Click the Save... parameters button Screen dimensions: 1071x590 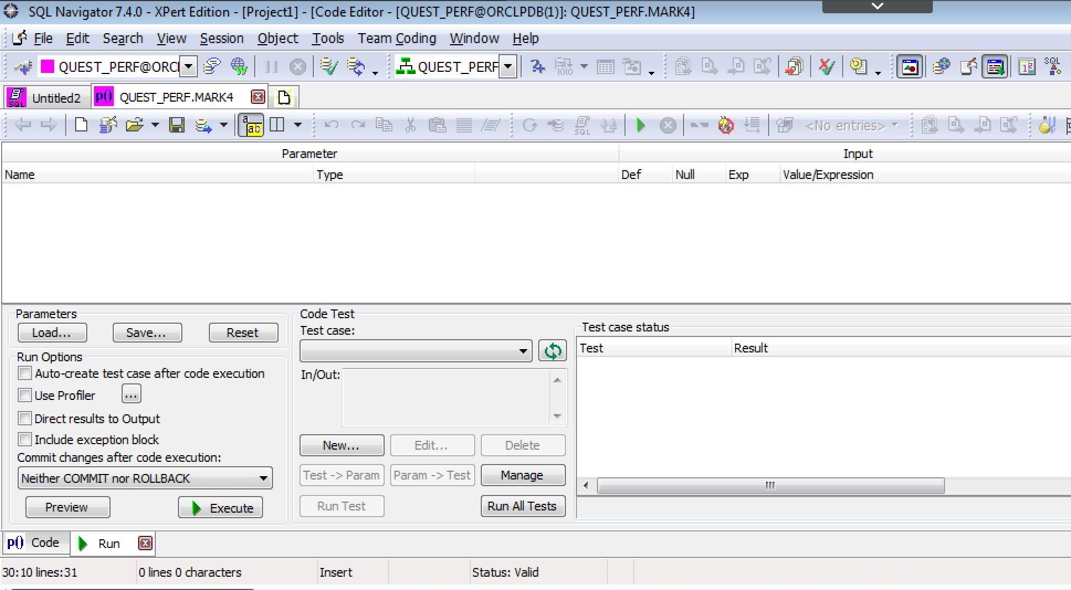[x=147, y=333]
